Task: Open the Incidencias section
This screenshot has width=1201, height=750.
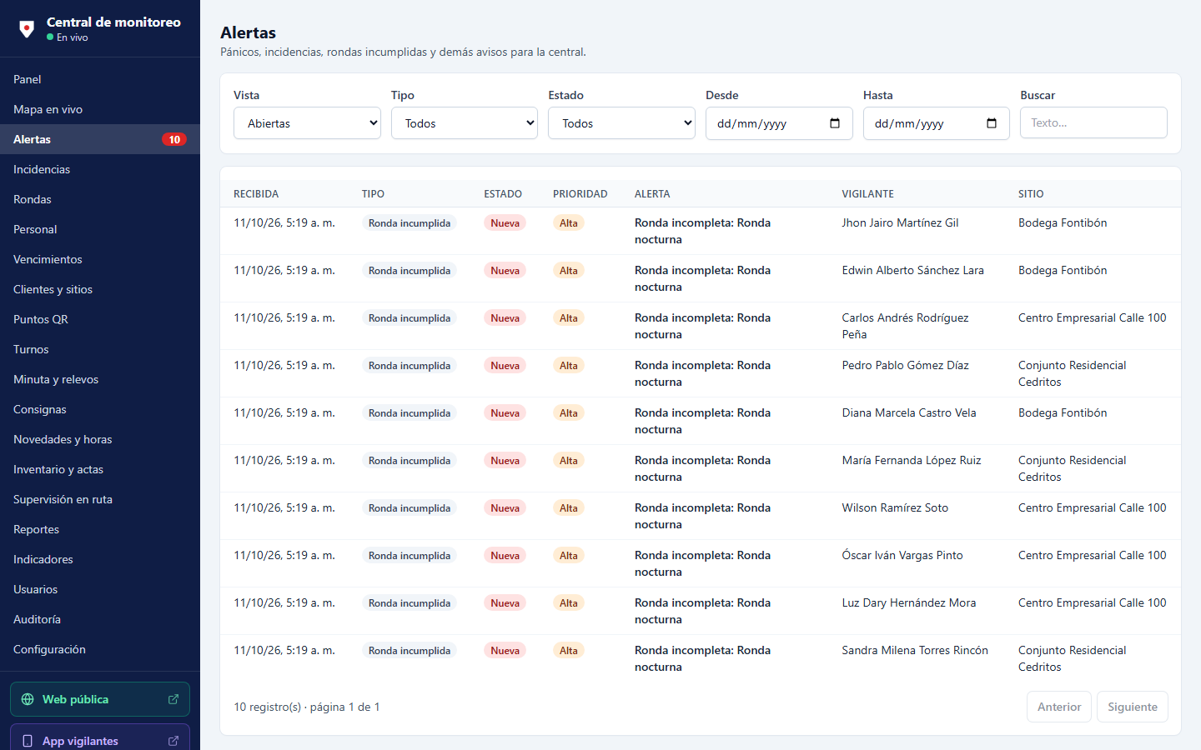Action: 100,169
